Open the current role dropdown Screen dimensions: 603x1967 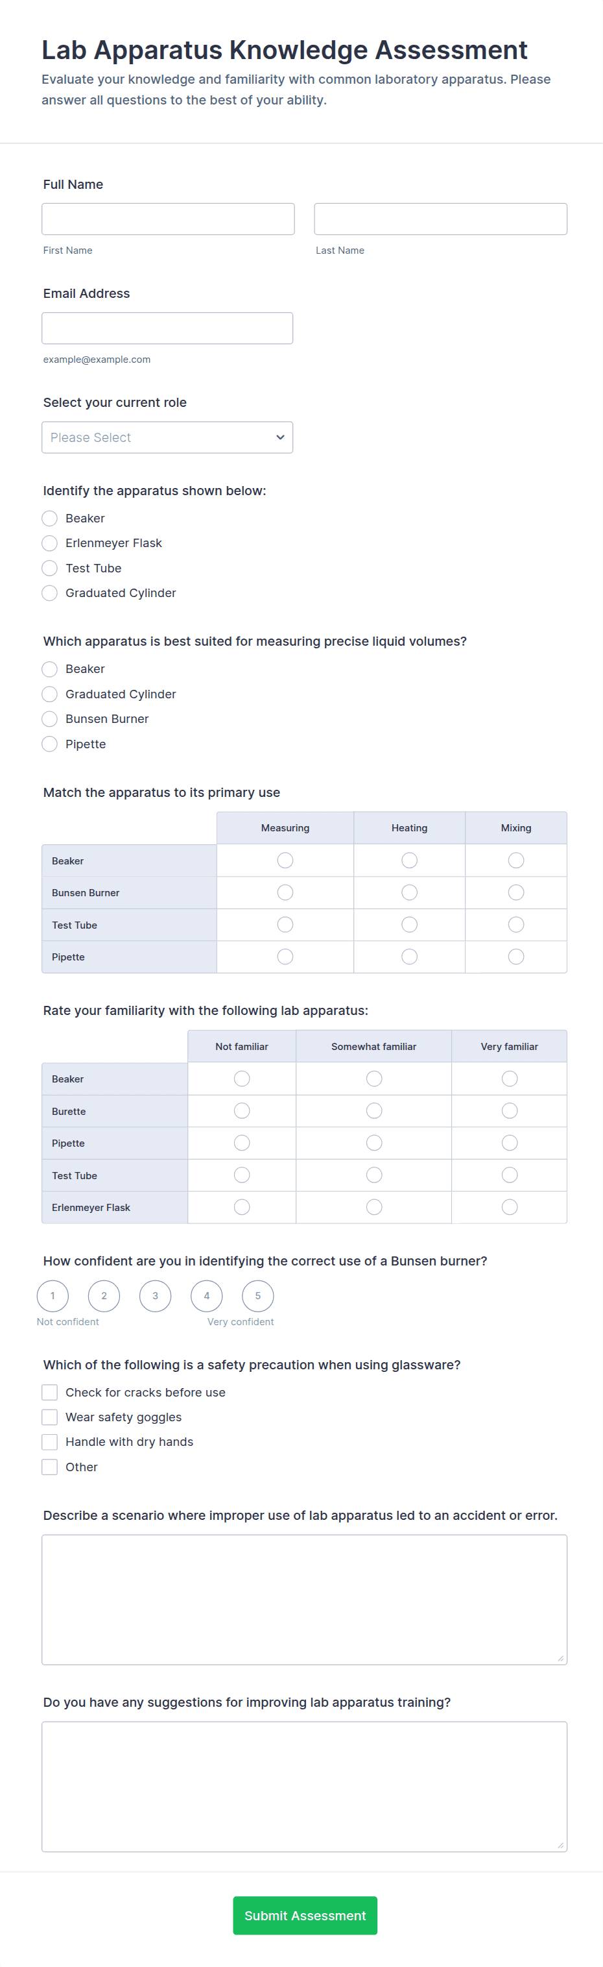coord(167,437)
